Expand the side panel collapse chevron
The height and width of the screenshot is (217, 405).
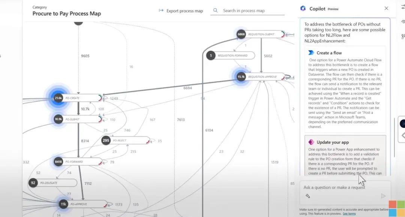click(x=403, y=135)
